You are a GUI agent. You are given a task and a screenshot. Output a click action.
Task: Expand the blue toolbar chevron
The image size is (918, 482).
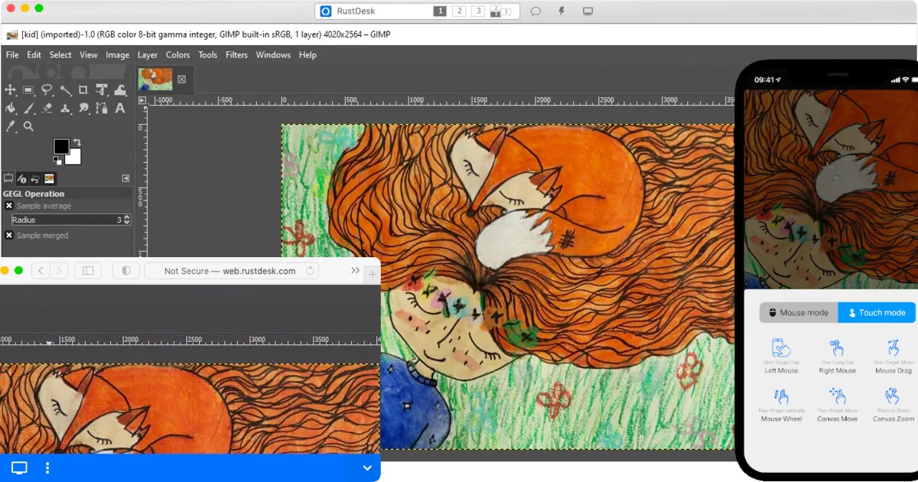(367, 468)
